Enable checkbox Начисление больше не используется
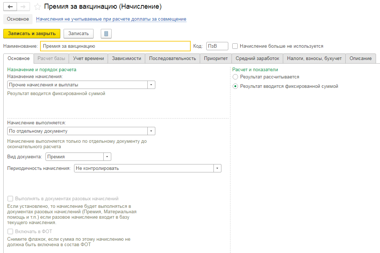Viewport: 380px width, 253px height. tap(235, 46)
